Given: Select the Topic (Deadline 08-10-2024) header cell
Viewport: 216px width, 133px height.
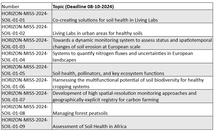Looking at the screenshot, I should pyautogui.click(x=132, y=7).
